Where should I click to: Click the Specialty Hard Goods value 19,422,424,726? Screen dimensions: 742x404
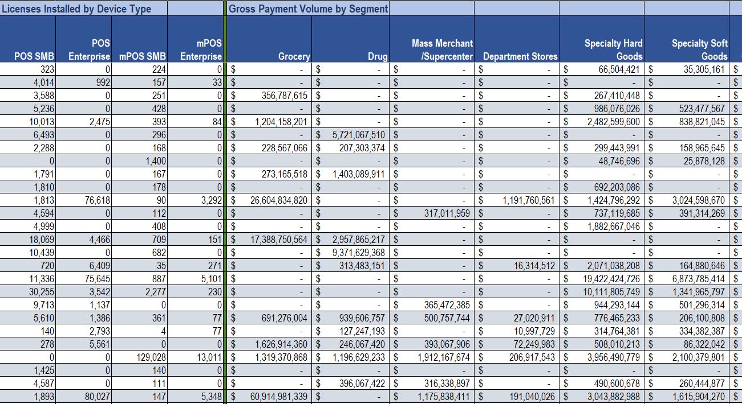click(x=607, y=278)
